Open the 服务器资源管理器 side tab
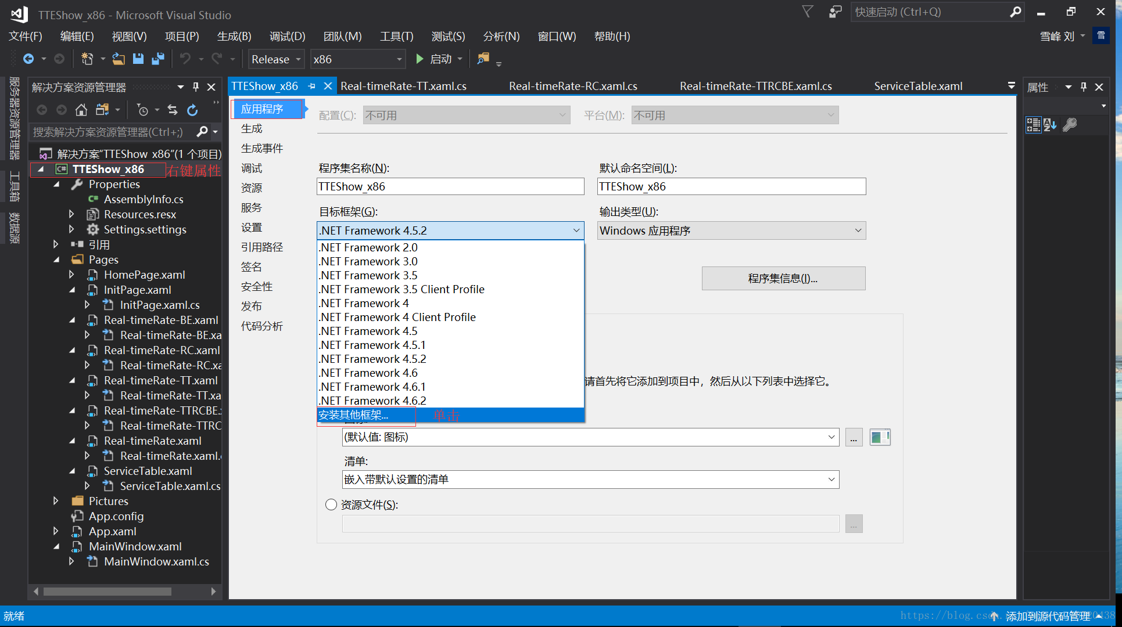This screenshot has height=627, width=1122. [x=14, y=118]
